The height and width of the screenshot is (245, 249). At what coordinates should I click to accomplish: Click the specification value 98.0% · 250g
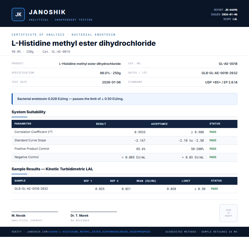[110, 73]
